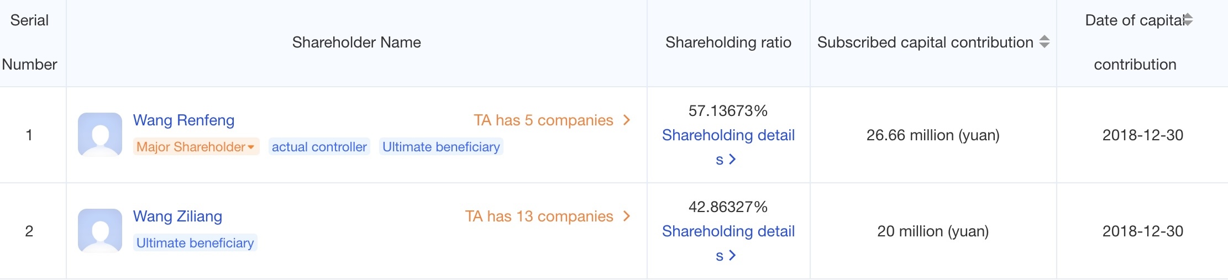View Wang Renfeng's 5 companies

point(543,120)
